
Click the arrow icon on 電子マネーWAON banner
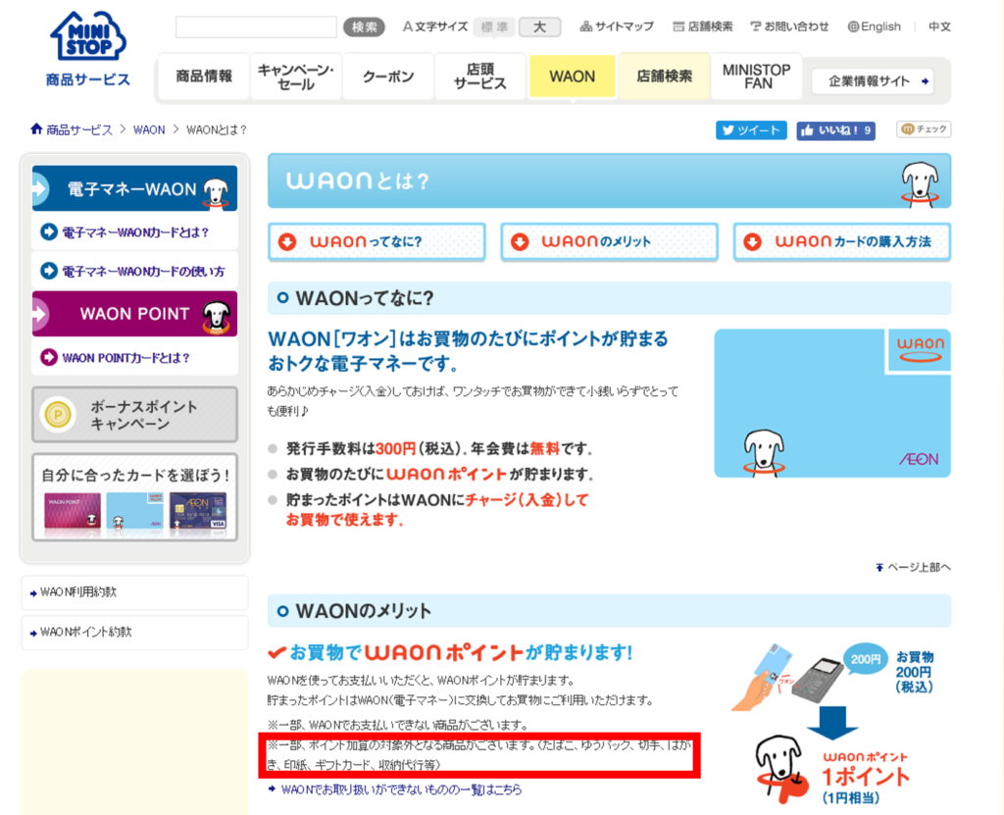pyautogui.click(x=40, y=188)
